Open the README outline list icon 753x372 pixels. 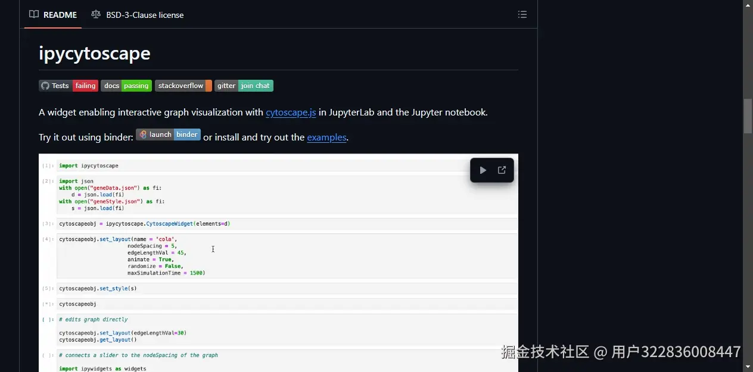coord(522,14)
